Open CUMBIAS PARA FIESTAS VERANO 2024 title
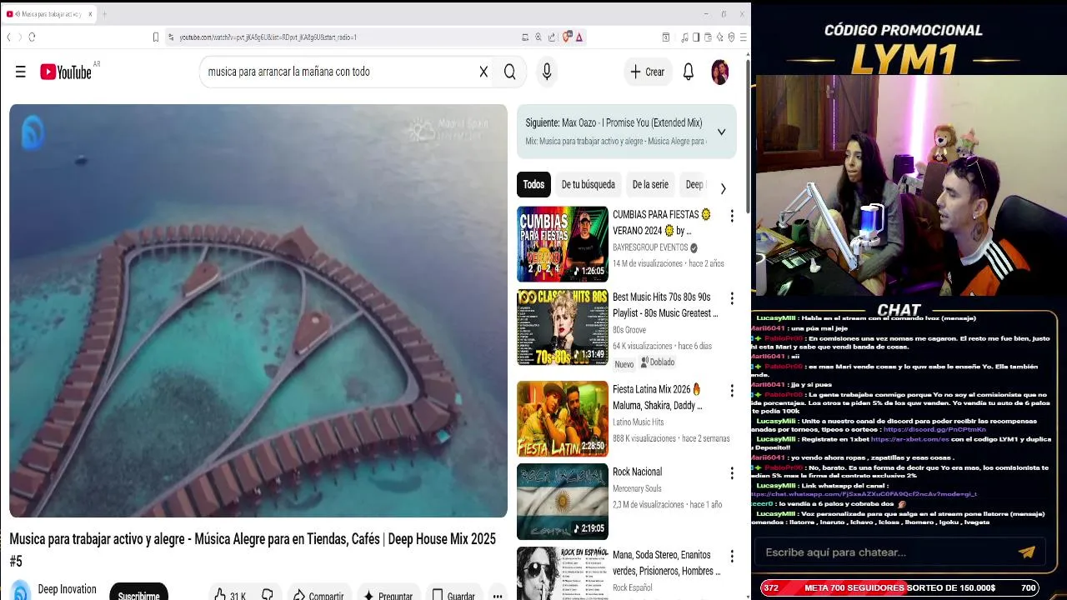This screenshot has width=1067, height=600. coord(661,222)
